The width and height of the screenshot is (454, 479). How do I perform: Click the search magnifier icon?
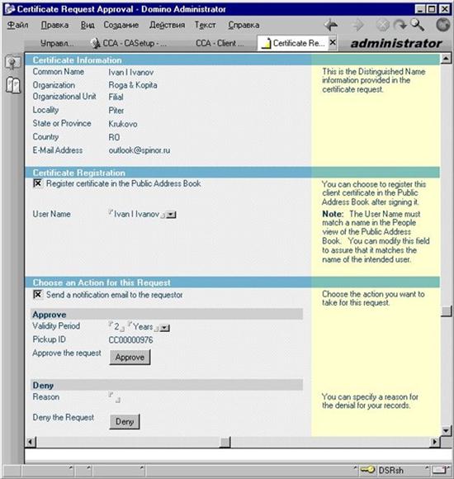(418, 25)
